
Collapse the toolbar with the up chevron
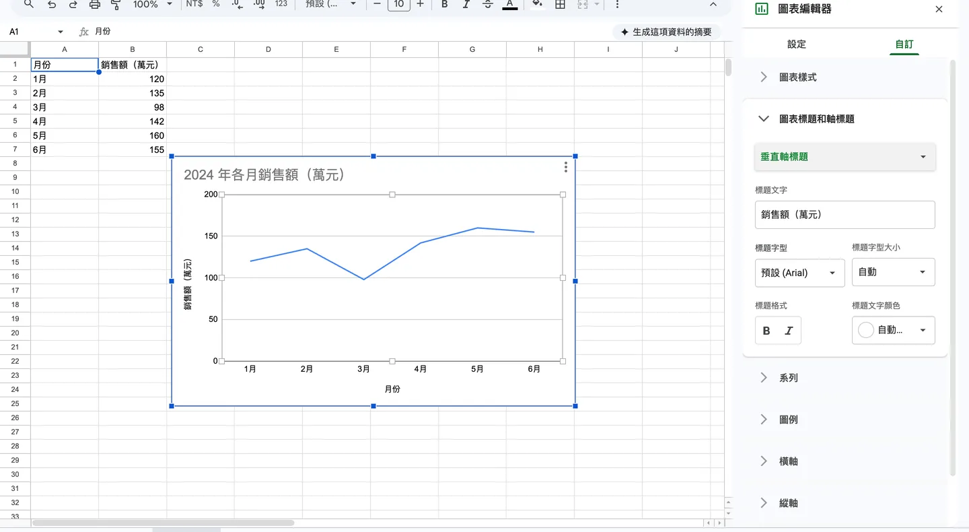tap(713, 5)
